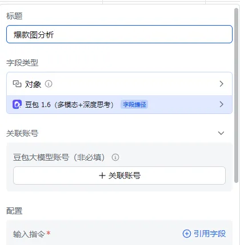Viewport: 240px width, 245px height.
Task: Click the 输入指令 label
Action: point(29,234)
